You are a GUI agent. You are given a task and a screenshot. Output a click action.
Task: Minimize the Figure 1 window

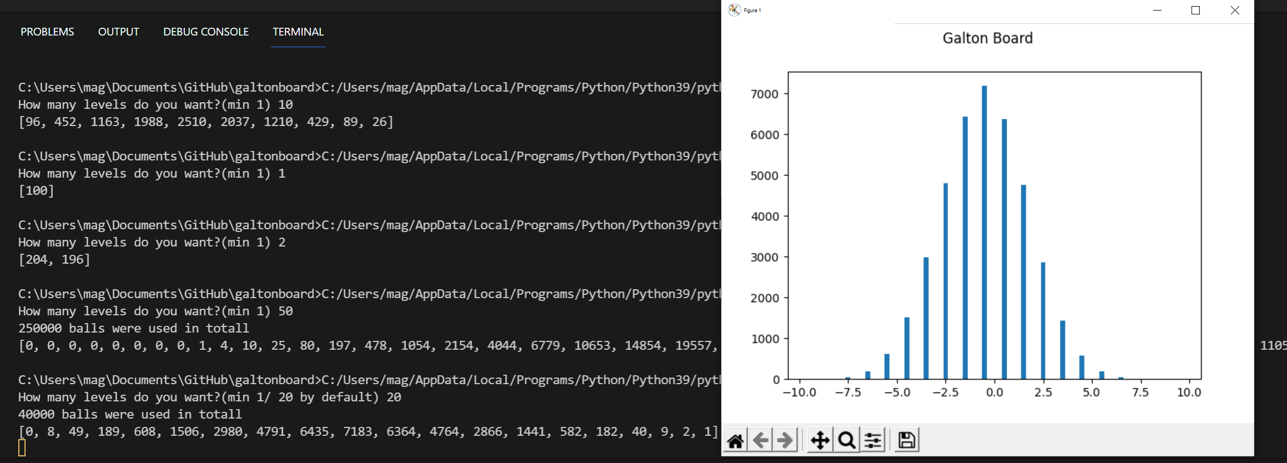[1158, 11]
